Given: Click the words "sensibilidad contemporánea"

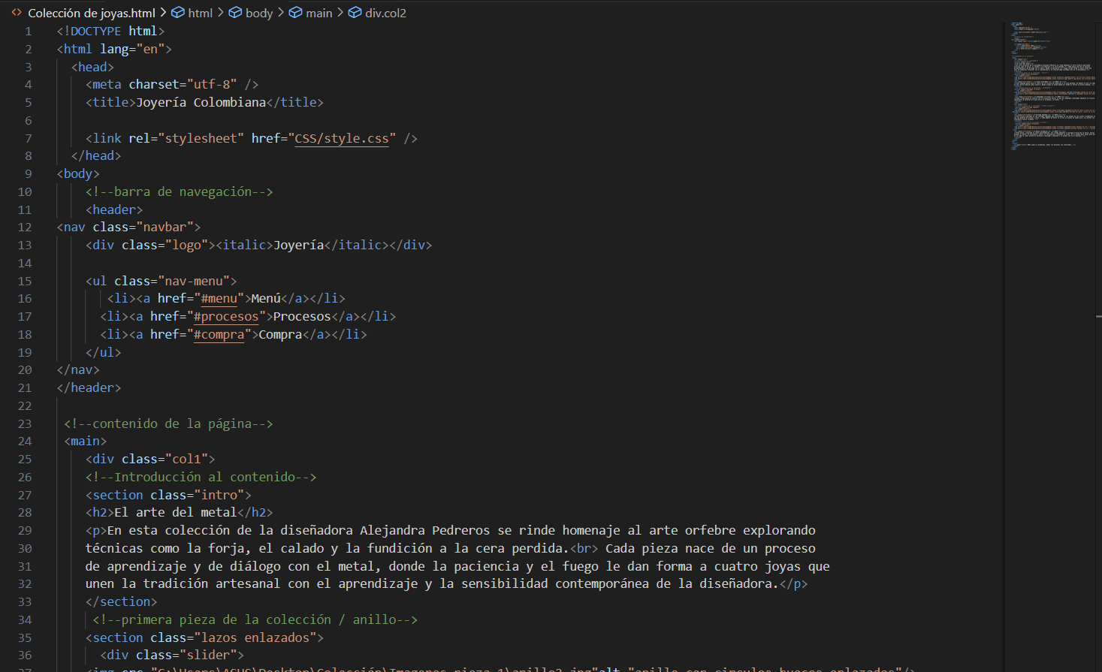Looking at the screenshot, I should click(x=555, y=583).
